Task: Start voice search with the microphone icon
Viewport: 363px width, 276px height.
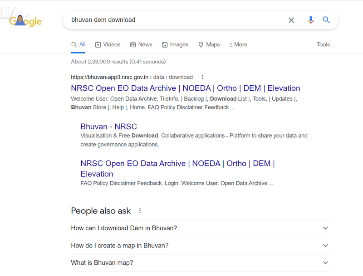Action: 311,20
